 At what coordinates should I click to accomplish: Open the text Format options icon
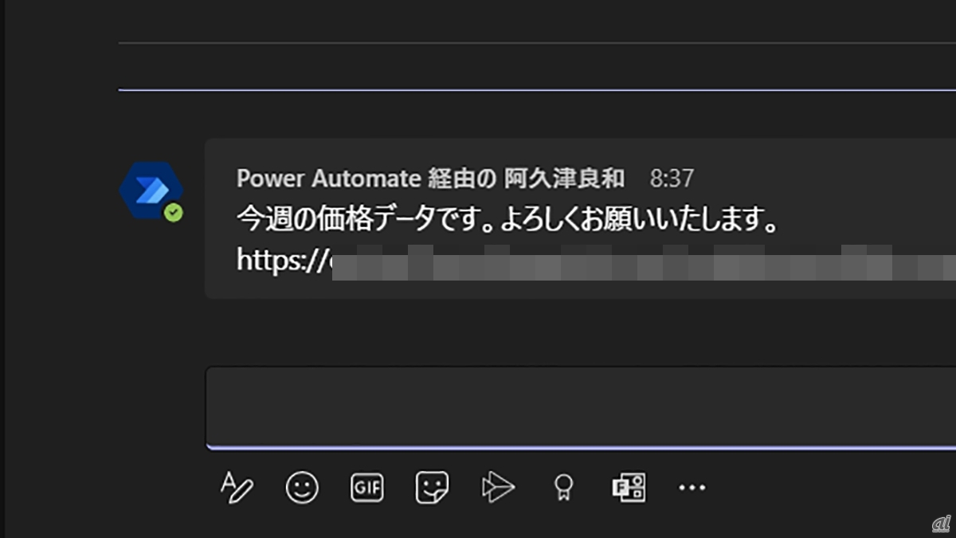coord(237,487)
